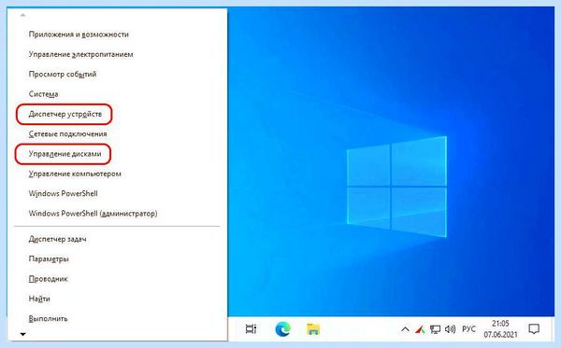Launch Windows PowerShell without administrator rights

[63, 194]
